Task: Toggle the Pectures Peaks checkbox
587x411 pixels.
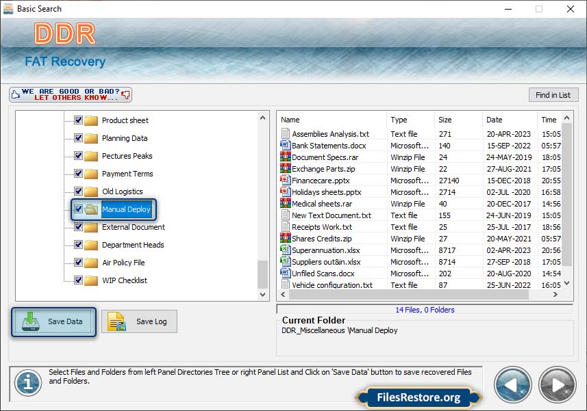Action: point(78,155)
